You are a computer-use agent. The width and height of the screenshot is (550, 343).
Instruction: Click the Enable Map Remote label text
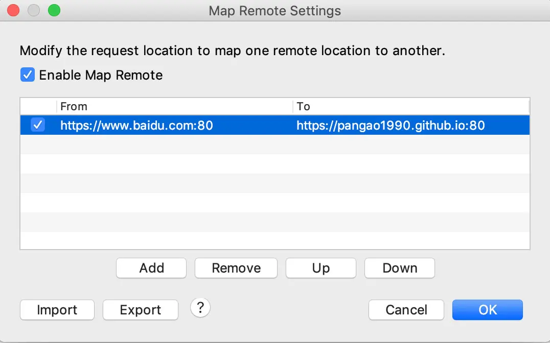(101, 75)
